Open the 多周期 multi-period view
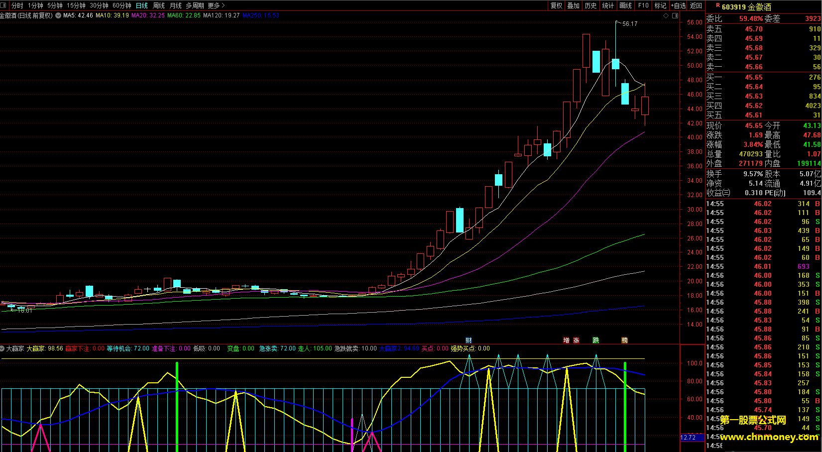Viewport: 822px width, 452px height. (195, 5)
